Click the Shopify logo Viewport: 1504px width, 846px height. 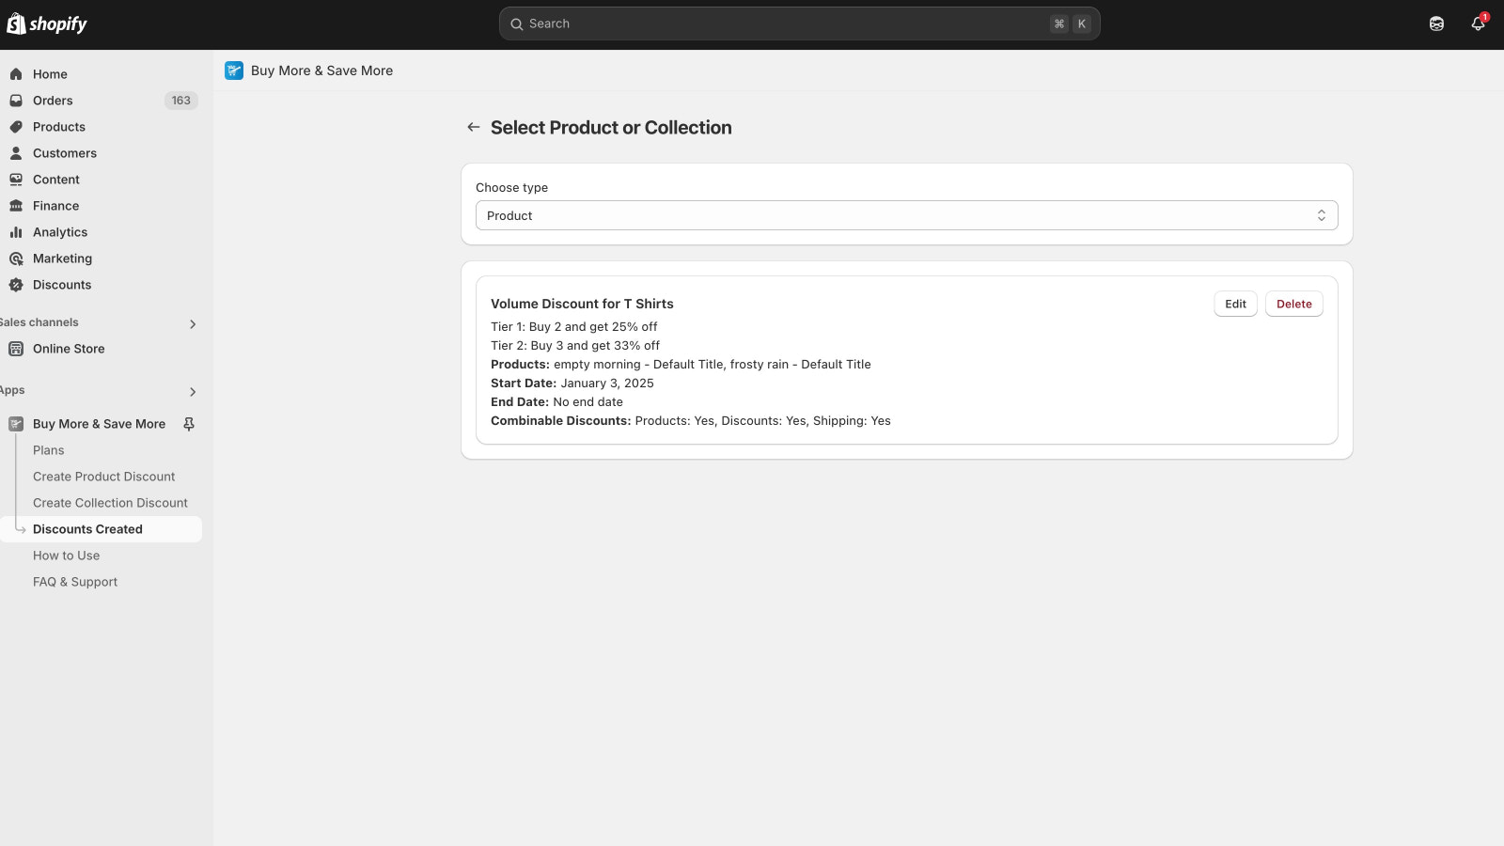pos(47,23)
